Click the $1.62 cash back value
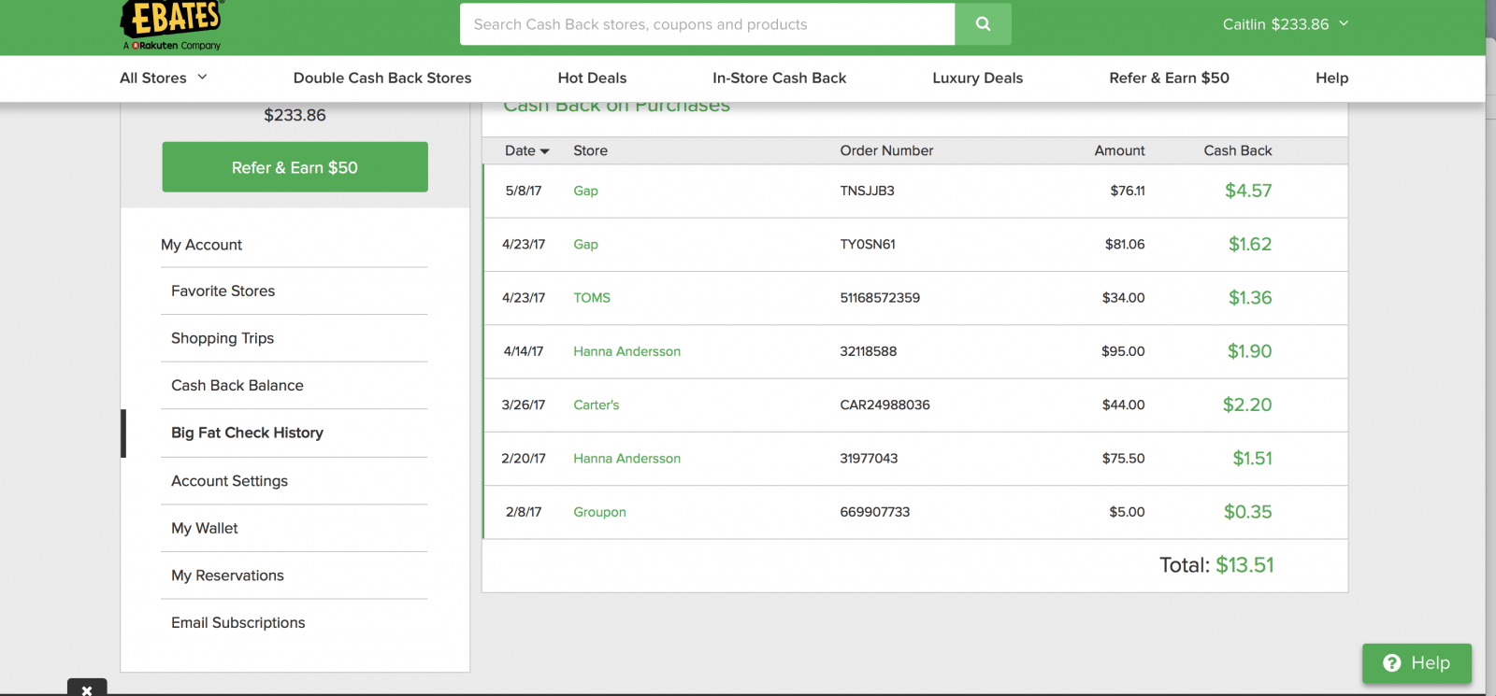The image size is (1496, 696). pyautogui.click(x=1250, y=244)
